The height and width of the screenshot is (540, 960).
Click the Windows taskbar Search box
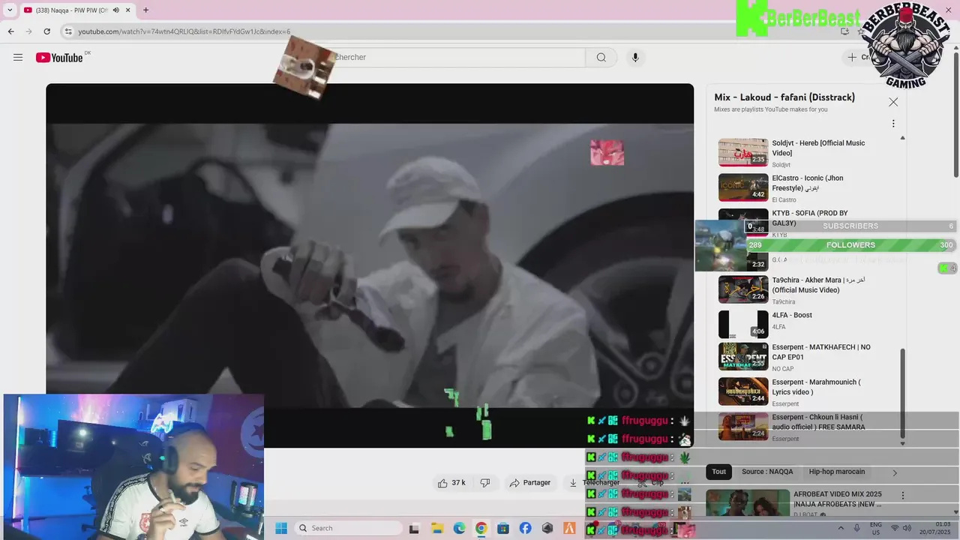pyautogui.click(x=349, y=528)
